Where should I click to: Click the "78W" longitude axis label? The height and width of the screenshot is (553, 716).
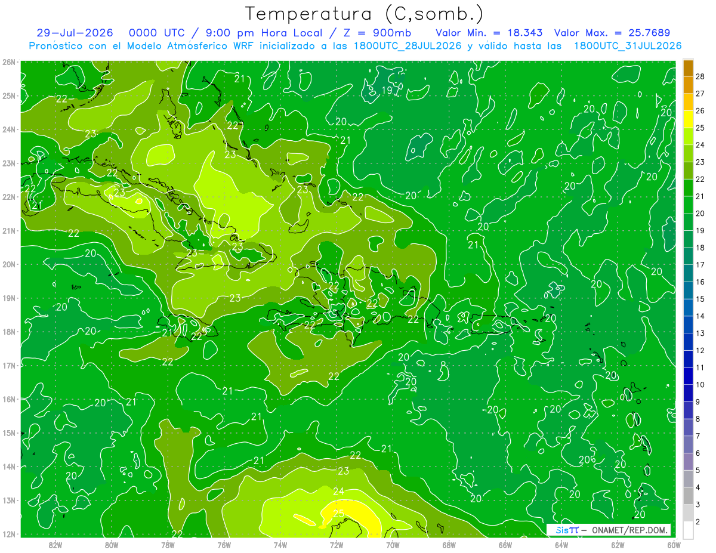tap(168, 545)
